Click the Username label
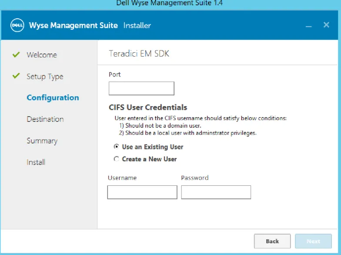341x255 pixels. click(x=122, y=178)
